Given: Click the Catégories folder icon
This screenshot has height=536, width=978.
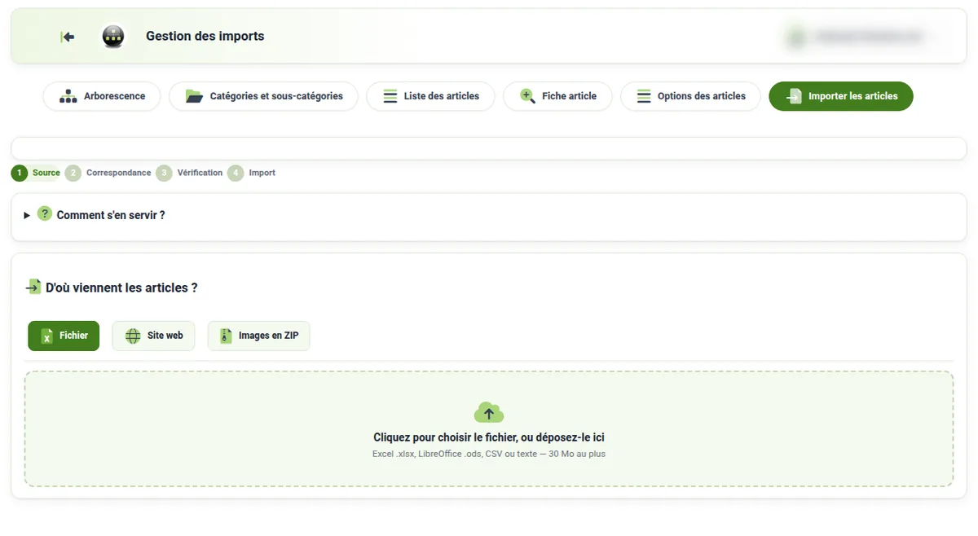Looking at the screenshot, I should (194, 96).
